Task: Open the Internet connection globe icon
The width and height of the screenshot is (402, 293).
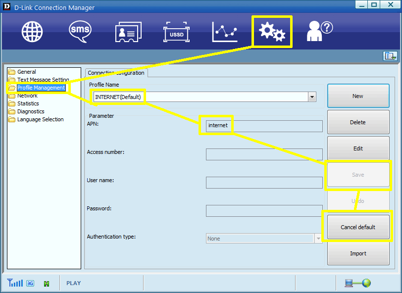Action: tap(32, 32)
